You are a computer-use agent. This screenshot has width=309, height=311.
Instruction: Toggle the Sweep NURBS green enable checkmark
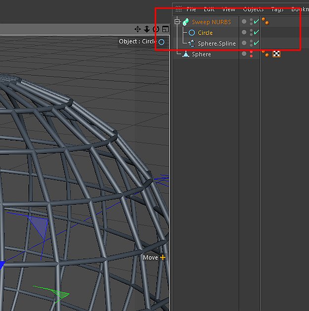257,21
